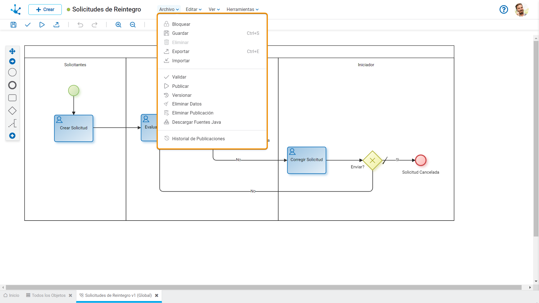Image resolution: width=539 pixels, height=303 pixels.
Task: Select the text annotation tool in palette
Action: 12,123
